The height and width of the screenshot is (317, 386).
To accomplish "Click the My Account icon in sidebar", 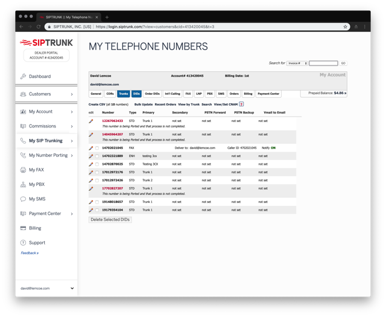I will tap(23, 112).
